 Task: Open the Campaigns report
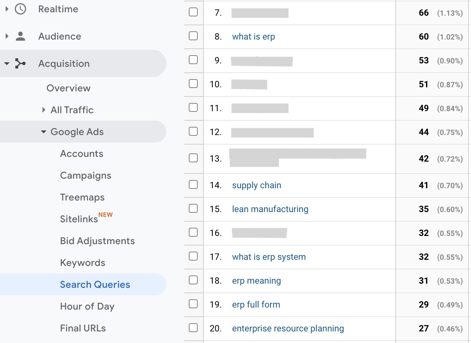[86, 175]
